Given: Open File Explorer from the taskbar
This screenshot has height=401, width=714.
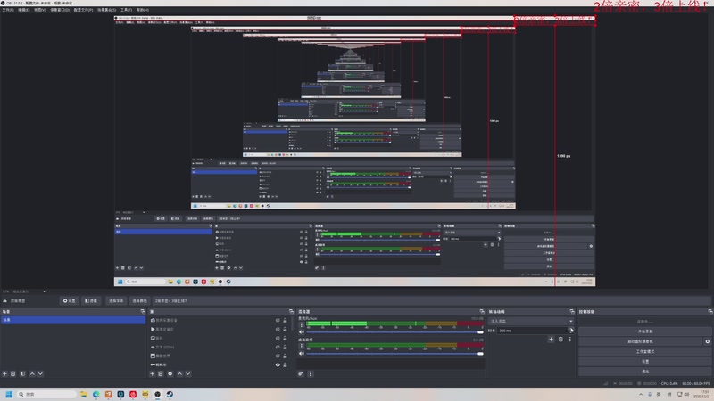Looking at the screenshot, I should click(84, 394).
